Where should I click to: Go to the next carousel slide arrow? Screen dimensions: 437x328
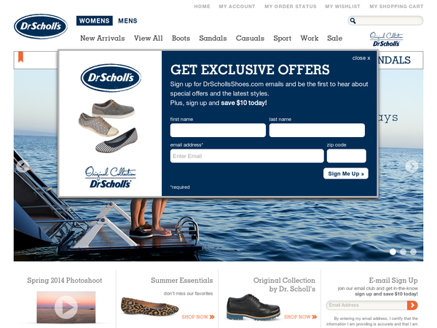pyautogui.click(x=412, y=166)
